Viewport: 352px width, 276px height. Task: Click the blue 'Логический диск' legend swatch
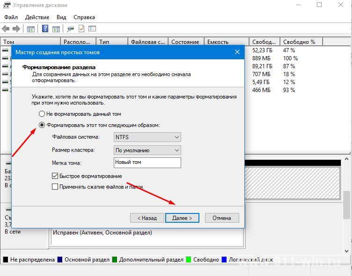pos(224,260)
